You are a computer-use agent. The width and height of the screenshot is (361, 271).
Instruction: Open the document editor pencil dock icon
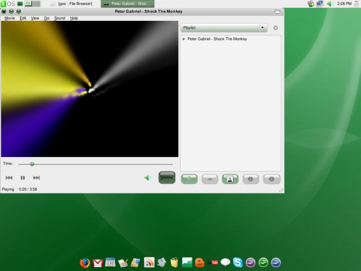[x=123, y=263]
